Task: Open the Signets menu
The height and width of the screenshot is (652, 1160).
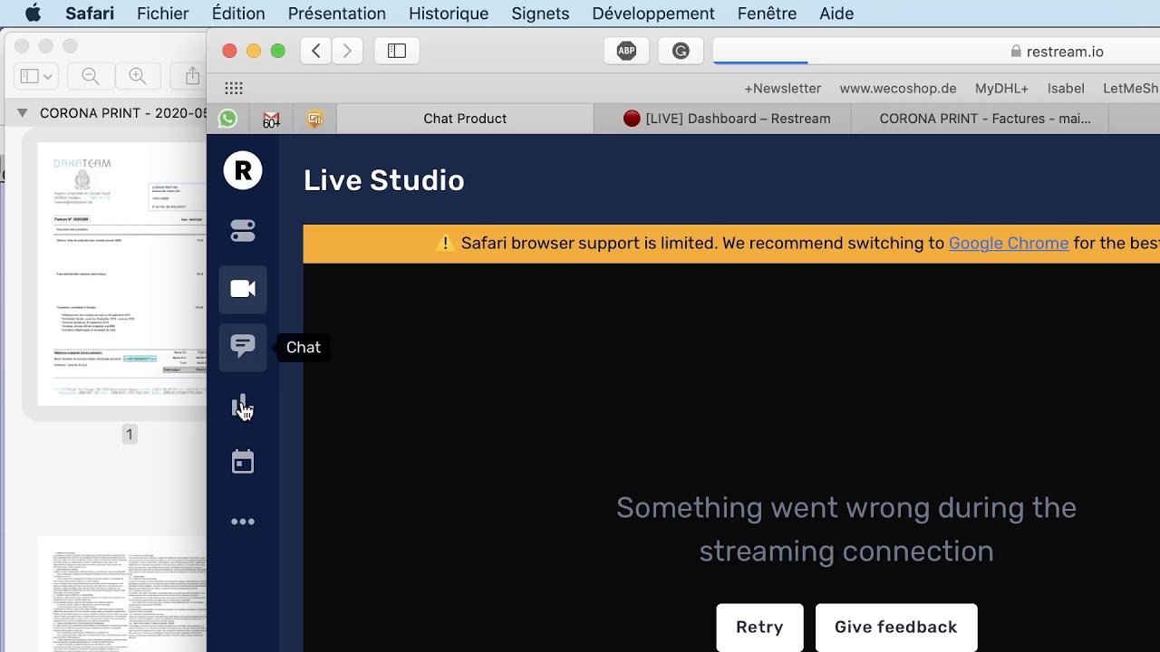Action: pos(540,14)
